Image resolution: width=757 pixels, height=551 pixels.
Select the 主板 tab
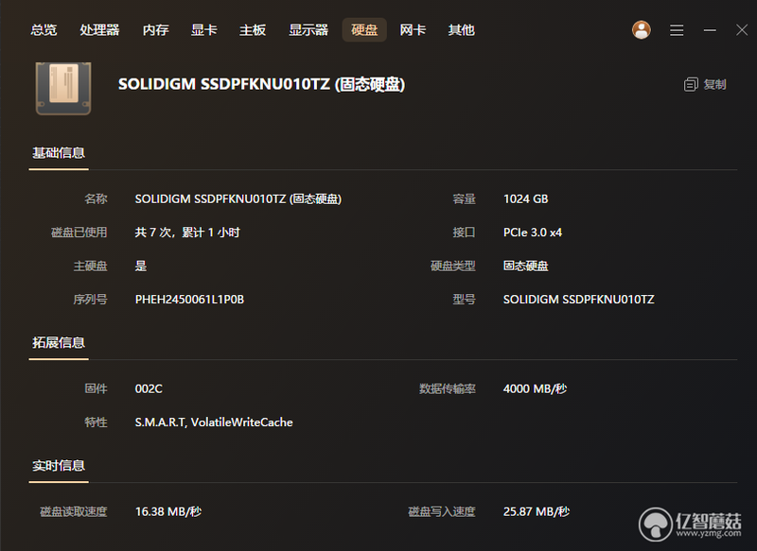click(253, 30)
